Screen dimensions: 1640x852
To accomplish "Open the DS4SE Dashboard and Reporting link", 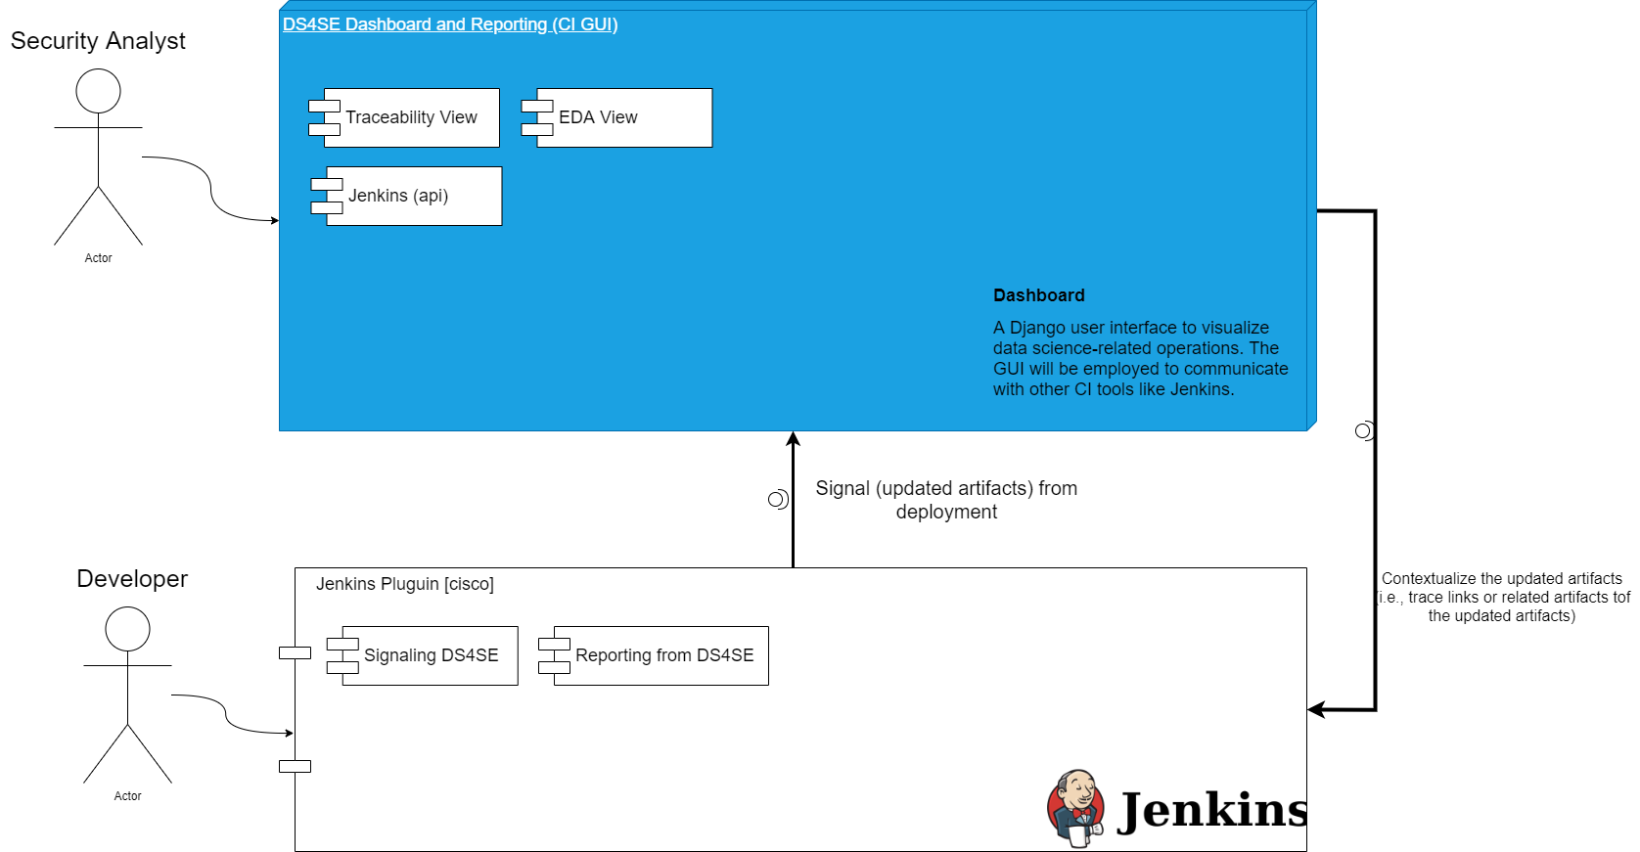I will 450,24.
